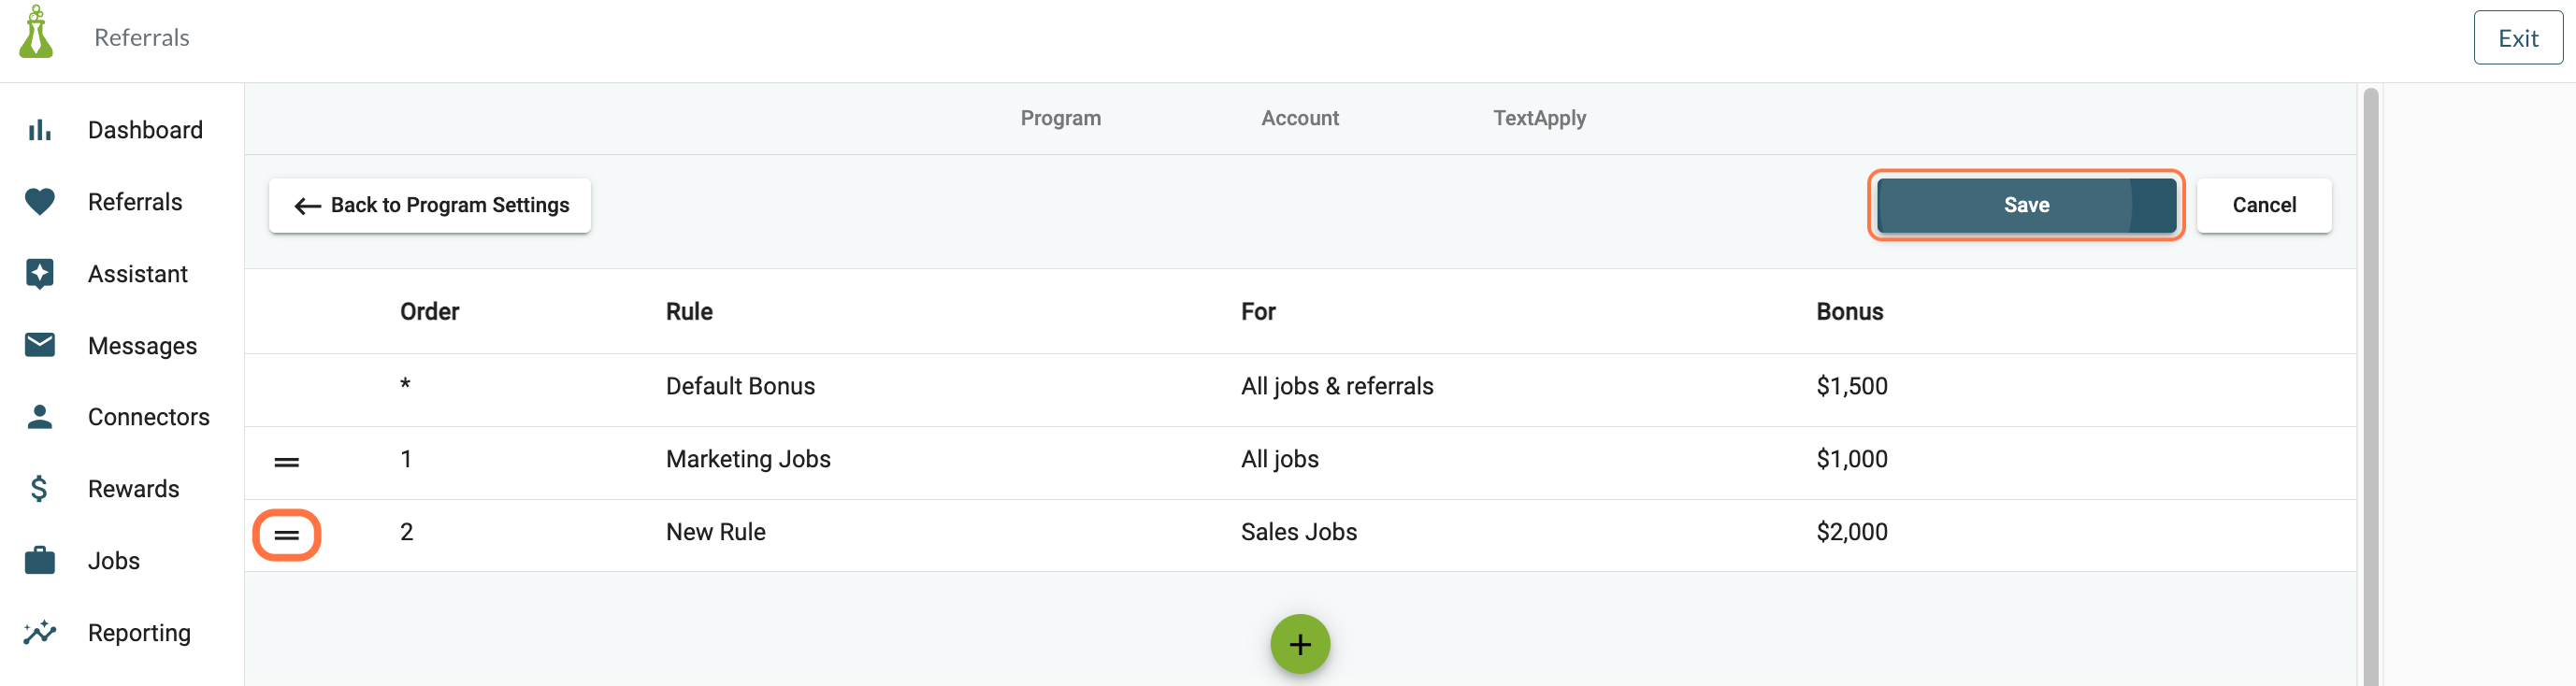Open the Assistant sparkle icon
The width and height of the screenshot is (2576, 686).
click(39, 274)
